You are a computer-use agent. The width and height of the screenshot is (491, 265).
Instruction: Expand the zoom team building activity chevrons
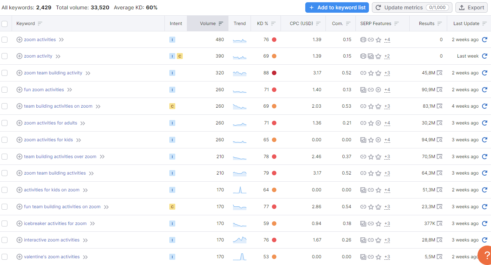[x=88, y=73]
